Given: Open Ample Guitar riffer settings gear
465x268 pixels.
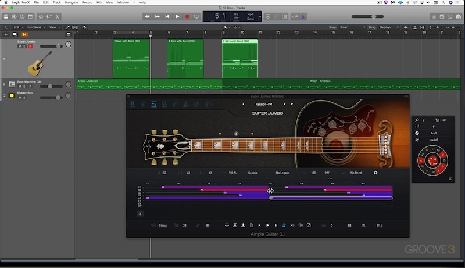Looking at the screenshot, I should tap(375, 173).
